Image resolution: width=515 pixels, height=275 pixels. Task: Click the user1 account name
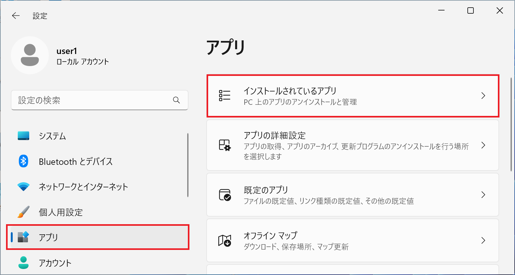click(67, 51)
